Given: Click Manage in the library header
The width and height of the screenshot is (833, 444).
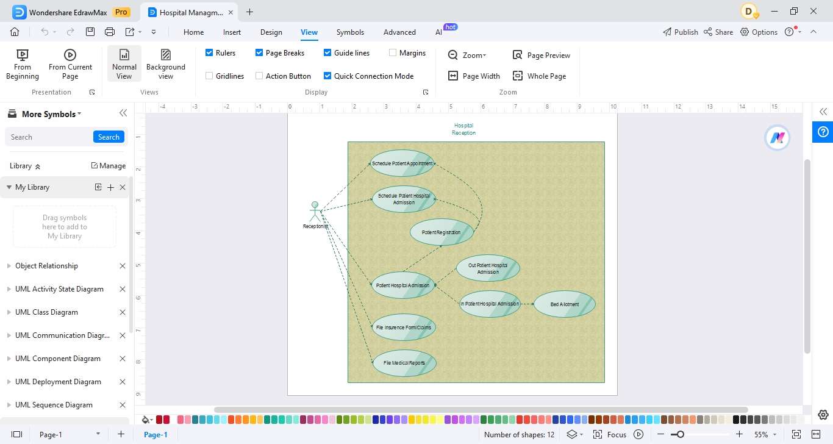Looking at the screenshot, I should (108, 166).
